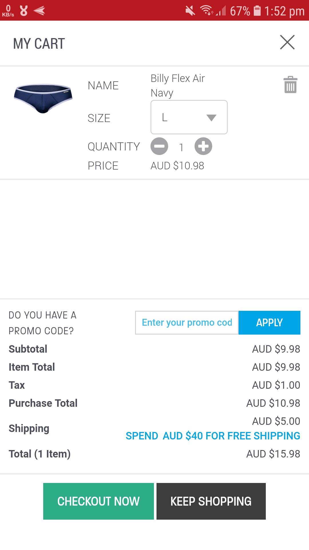This screenshot has width=309, height=550.
Task: Tap the Billy Flex Air Navy thumbnail
Action: click(x=43, y=98)
